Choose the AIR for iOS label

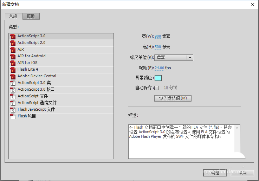27,63
